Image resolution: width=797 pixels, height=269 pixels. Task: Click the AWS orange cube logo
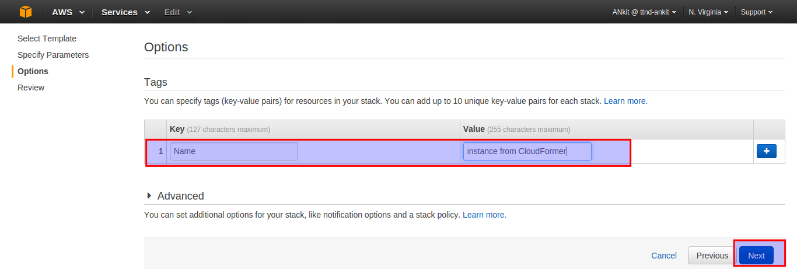(26, 12)
